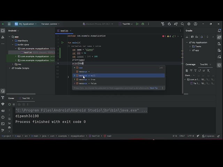Select test1.kt in the project tree
Image resolution: width=223 pixels, height=167 pixels.
click(31, 53)
